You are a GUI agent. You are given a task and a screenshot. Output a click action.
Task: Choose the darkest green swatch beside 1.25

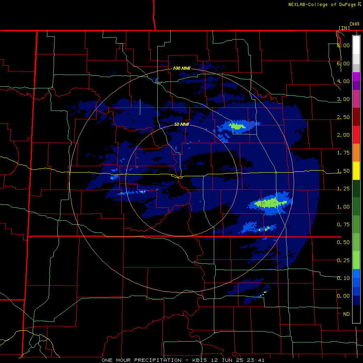356,188
